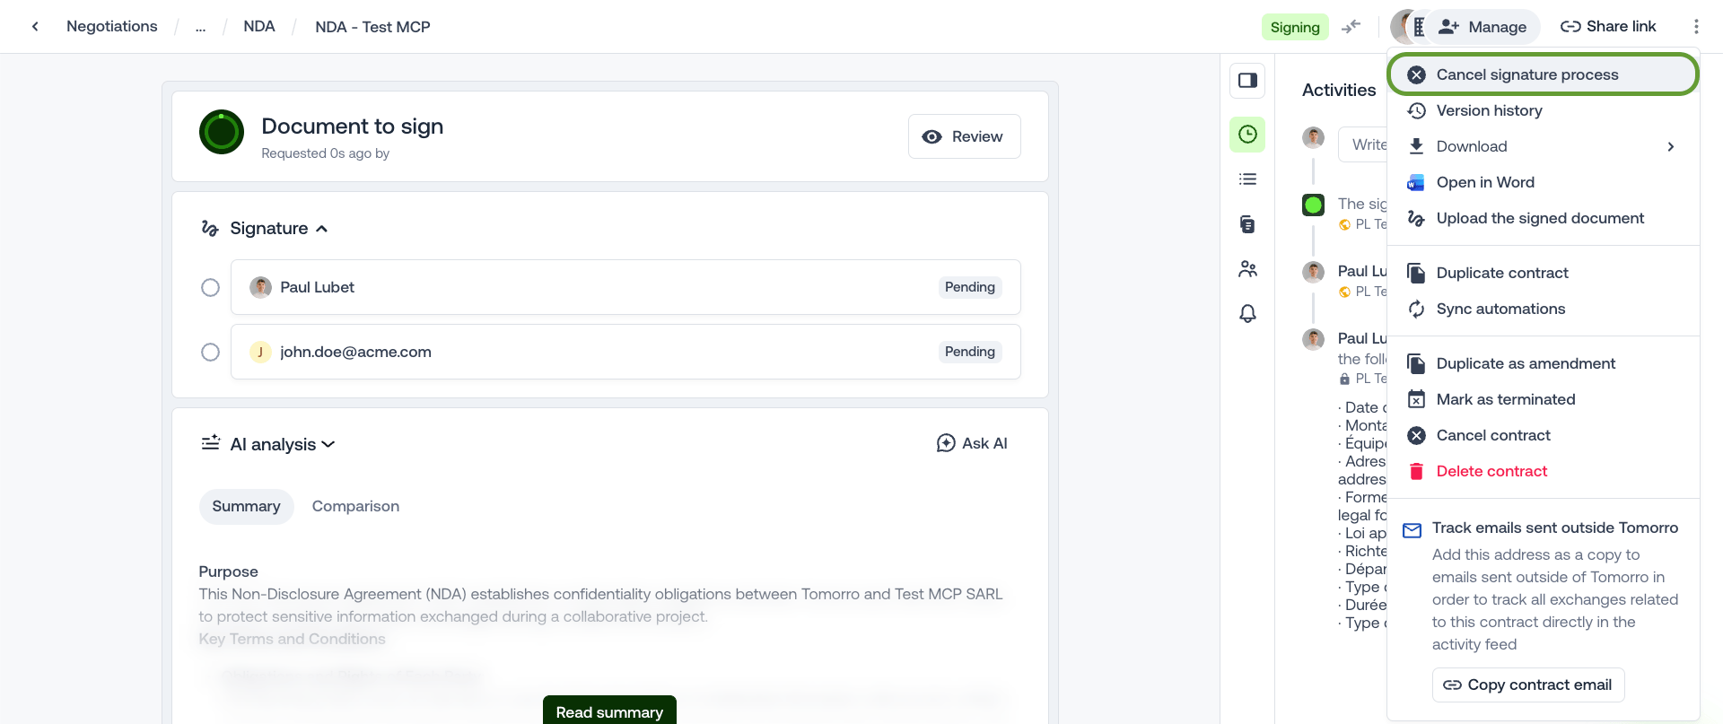Screen dimensions: 1723x724
Task: Expand the breadcrumb ellipsis
Action: click(200, 27)
